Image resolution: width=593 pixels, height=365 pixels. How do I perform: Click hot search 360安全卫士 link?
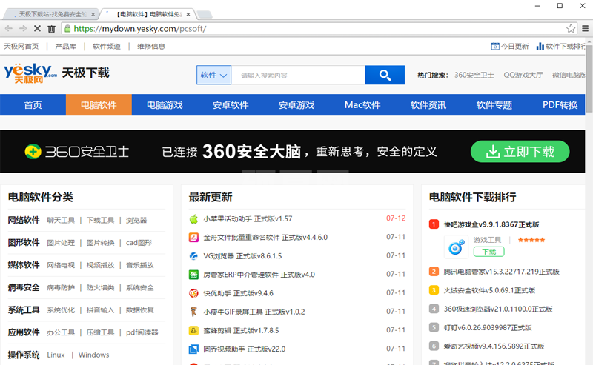(474, 75)
